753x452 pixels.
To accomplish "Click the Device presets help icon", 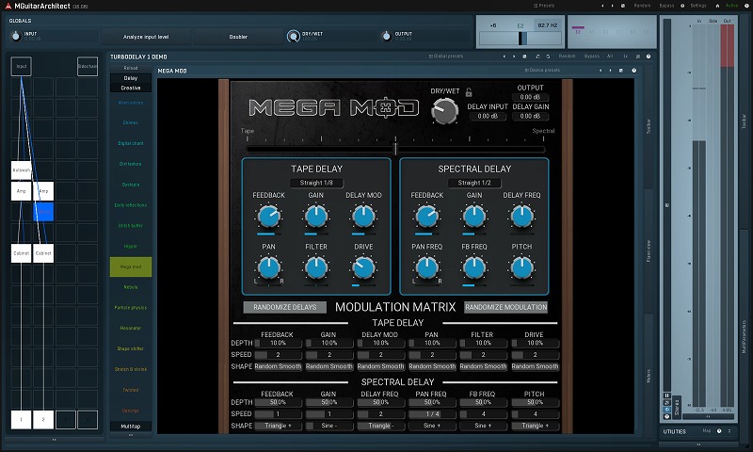I will pyautogui.click(x=634, y=70).
